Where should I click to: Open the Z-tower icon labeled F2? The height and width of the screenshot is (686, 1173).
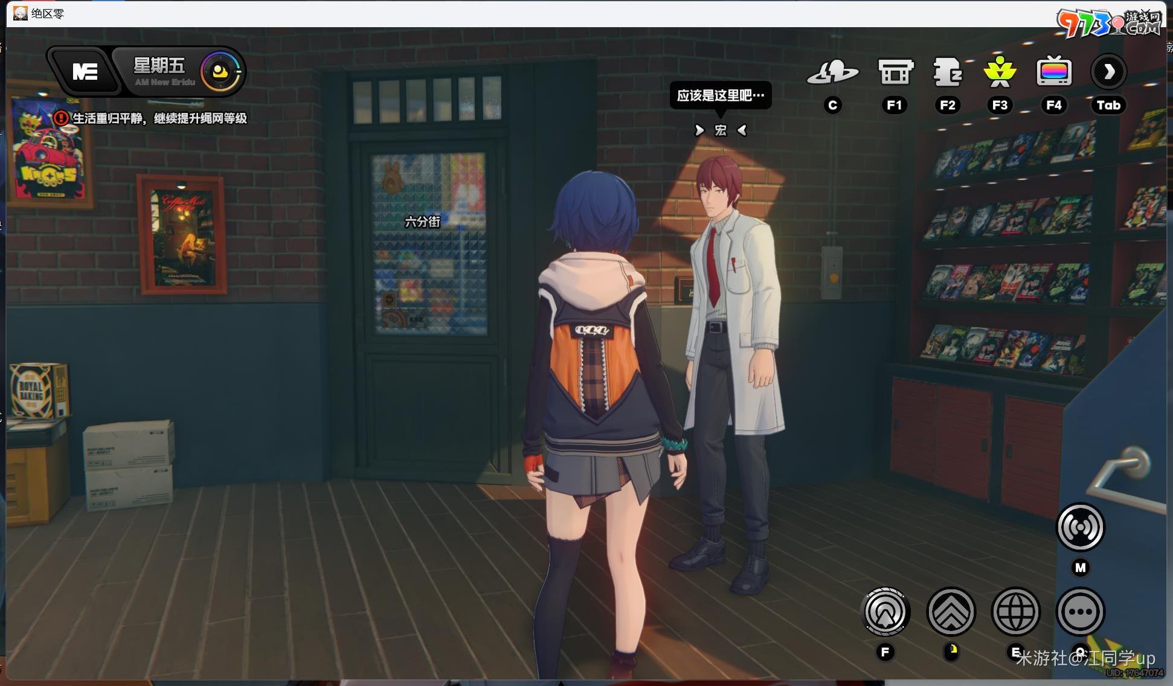pos(947,72)
